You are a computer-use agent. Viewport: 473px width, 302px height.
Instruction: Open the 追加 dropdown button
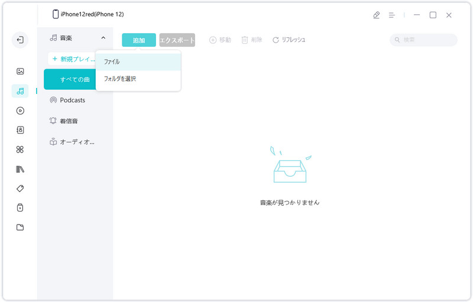coord(139,40)
